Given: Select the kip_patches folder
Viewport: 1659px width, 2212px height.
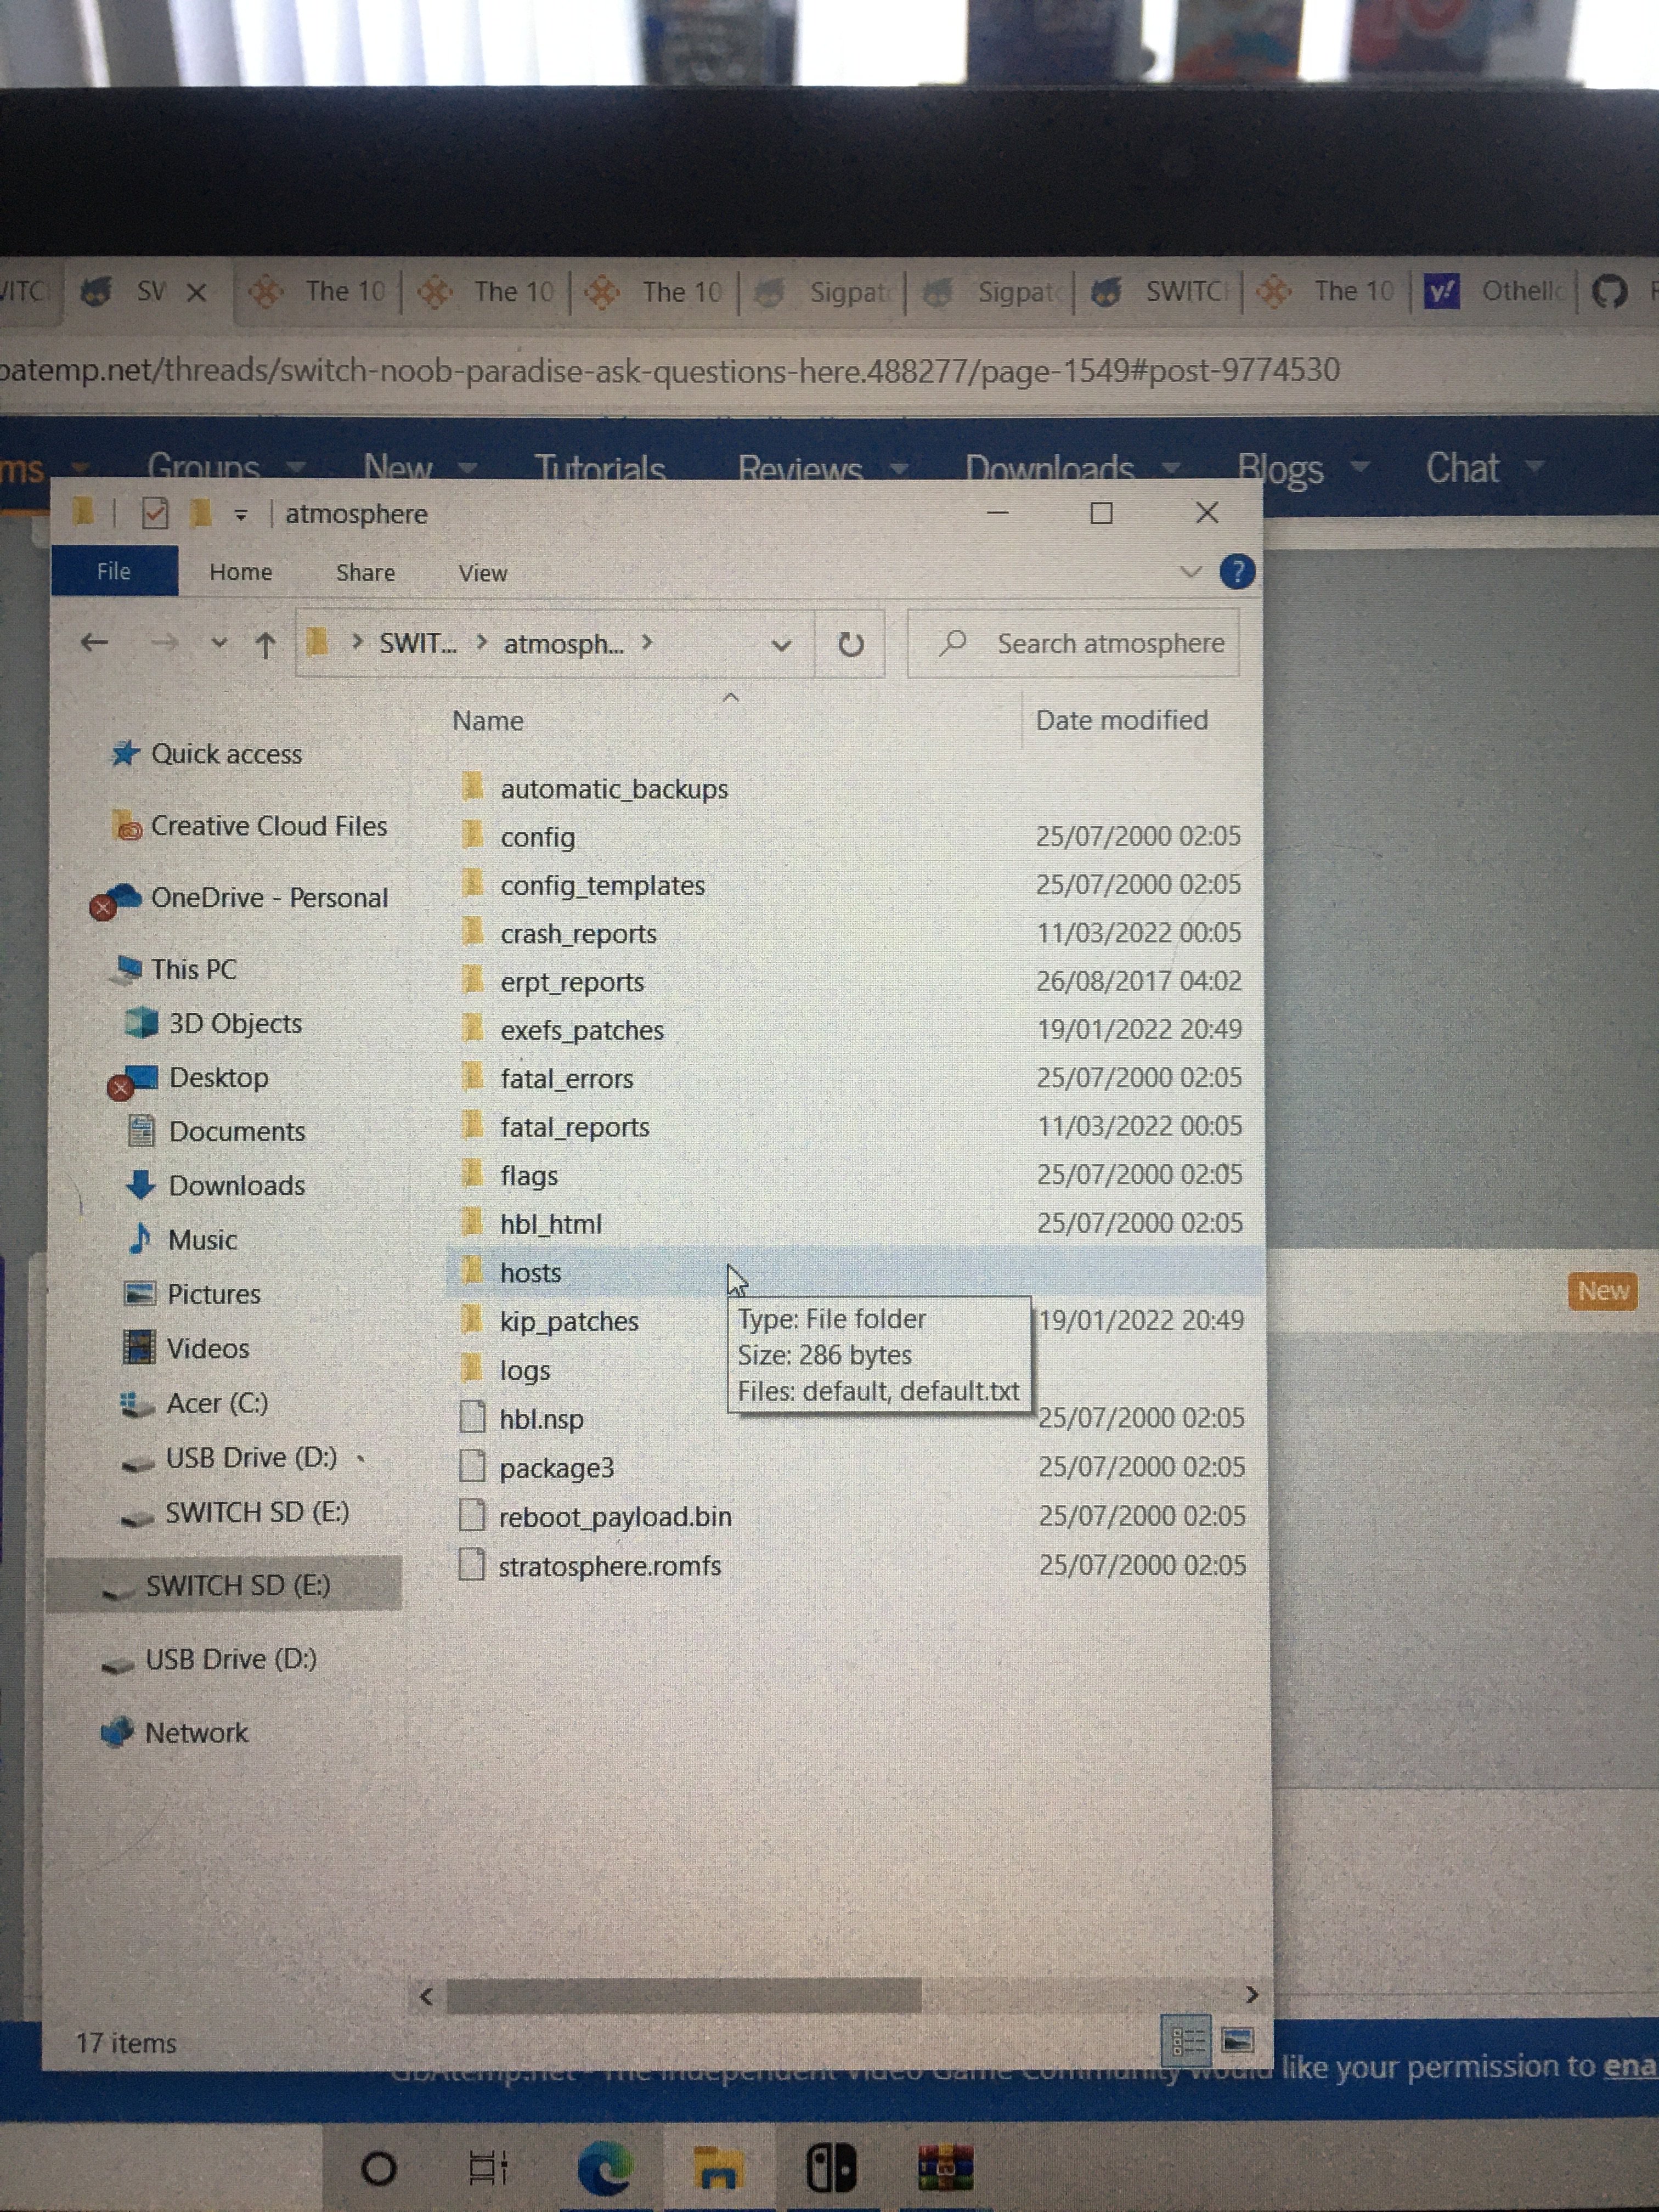Looking at the screenshot, I should tap(568, 1322).
